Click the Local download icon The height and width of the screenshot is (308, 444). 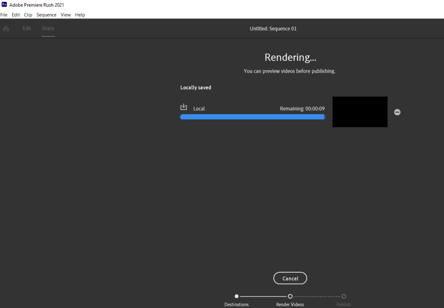[x=184, y=107]
